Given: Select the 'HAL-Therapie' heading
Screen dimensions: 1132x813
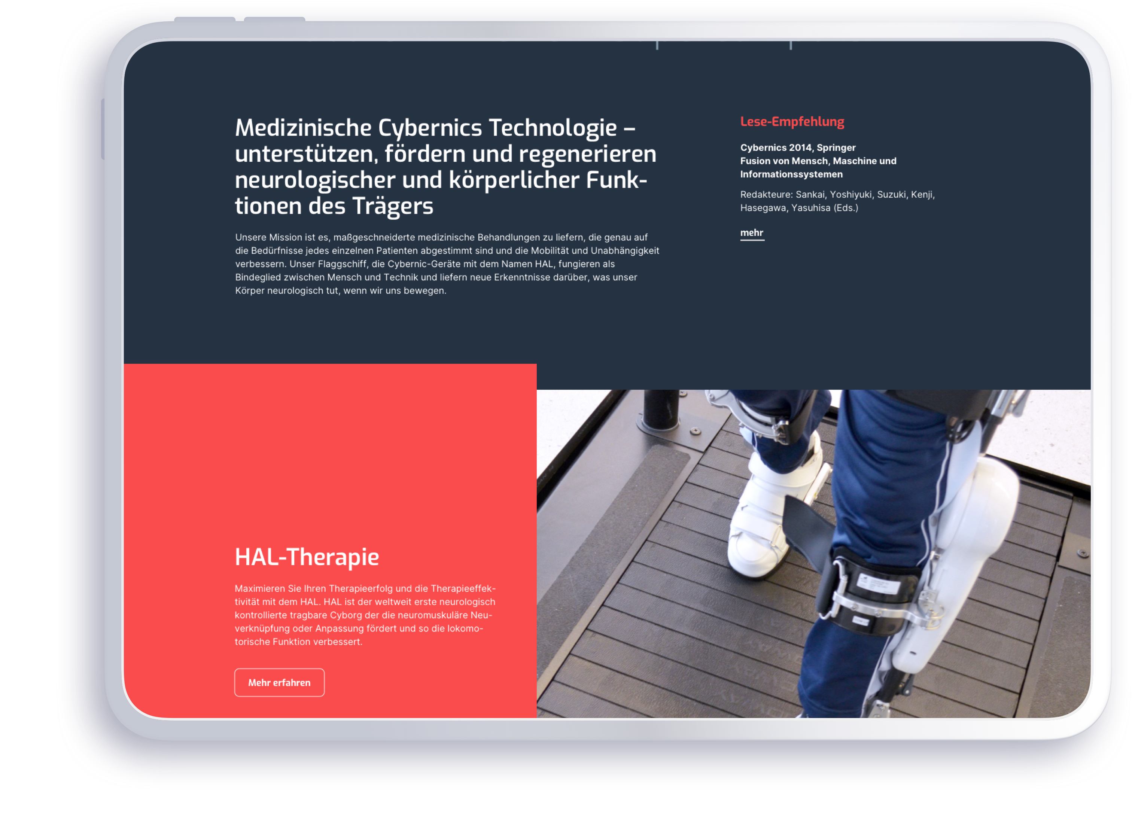Looking at the screenshot, I should point(307,557).
